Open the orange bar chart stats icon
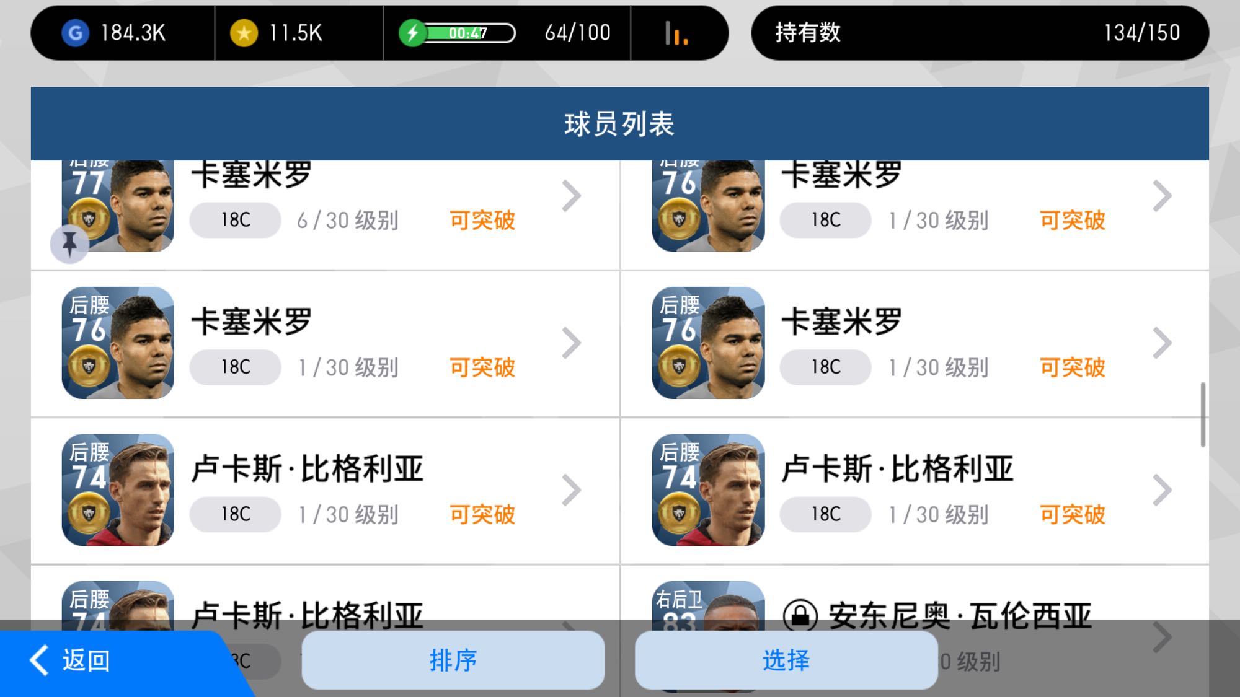The image size is (1240, 697). tap(677, 33)
